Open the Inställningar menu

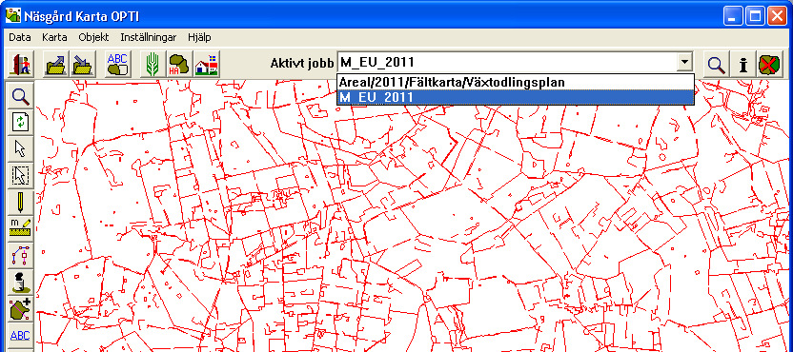148,37
